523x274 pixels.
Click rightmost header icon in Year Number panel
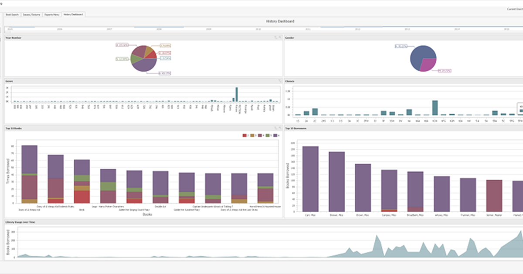click(280, 38)
